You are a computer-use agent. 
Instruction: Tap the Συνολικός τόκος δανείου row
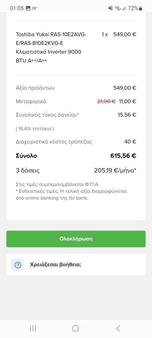point(76,115)
